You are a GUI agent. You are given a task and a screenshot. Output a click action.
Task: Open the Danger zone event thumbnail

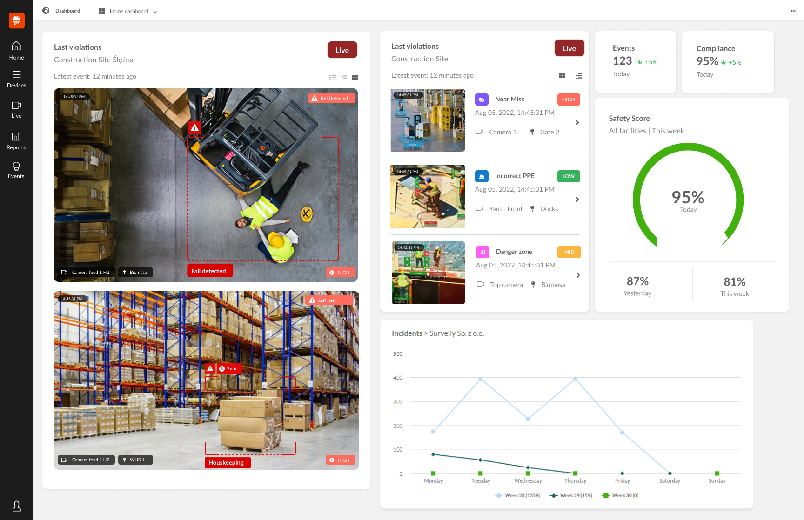427,273
